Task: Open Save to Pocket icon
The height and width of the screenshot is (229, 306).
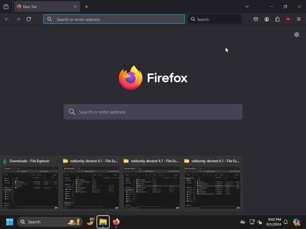Action: [x=256, y=19]
